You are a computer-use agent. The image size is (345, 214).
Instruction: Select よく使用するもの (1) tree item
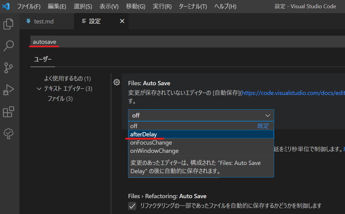(67, 78)
